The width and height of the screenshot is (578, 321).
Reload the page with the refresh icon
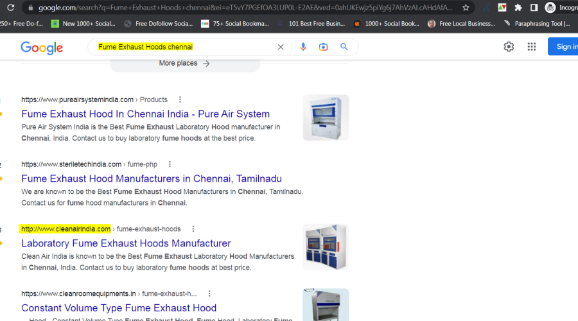10,8
